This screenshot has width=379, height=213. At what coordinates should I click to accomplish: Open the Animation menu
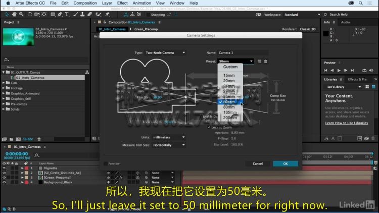[x=142, y=3]
